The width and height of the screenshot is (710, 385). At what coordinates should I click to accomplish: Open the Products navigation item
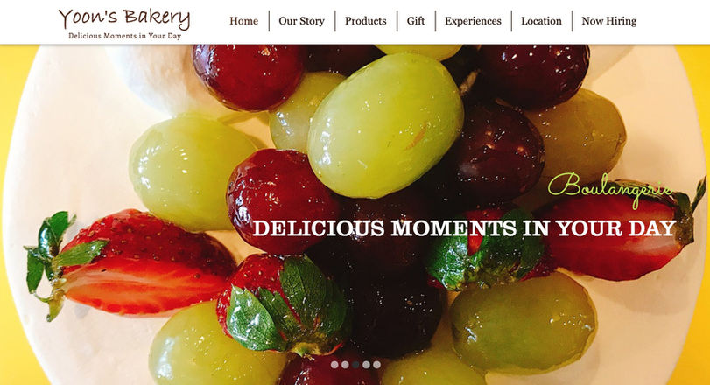pos(365,21)
